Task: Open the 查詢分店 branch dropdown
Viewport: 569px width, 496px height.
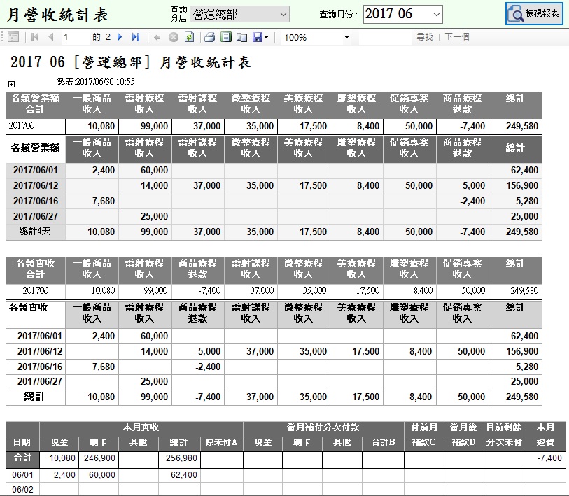Action: (239, 14)
